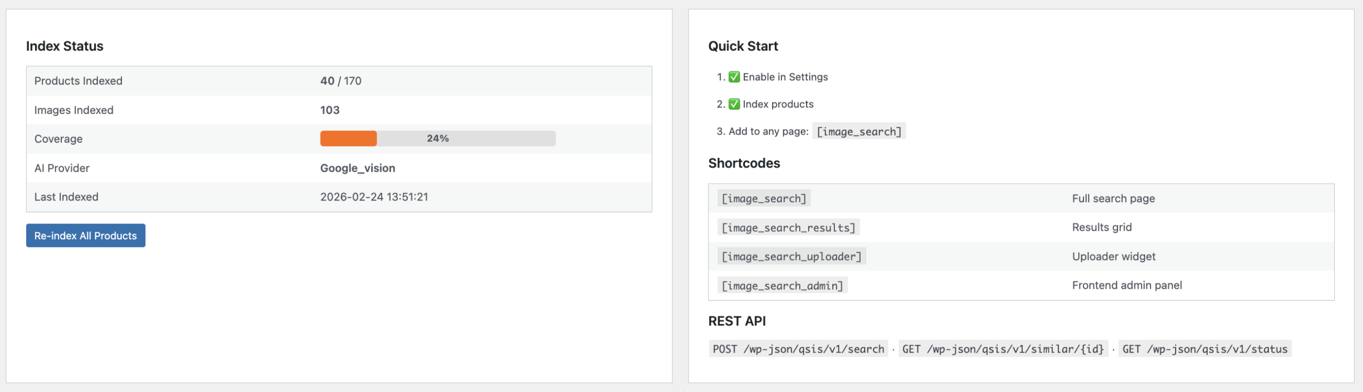Click the 24% coverage percentage label
1363x392 pixels.
[x=438, y=138]
